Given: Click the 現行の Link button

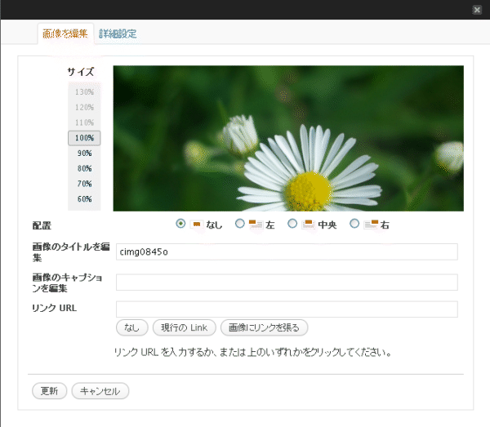Looking at the screenshot, I should (x=185, y=327).
